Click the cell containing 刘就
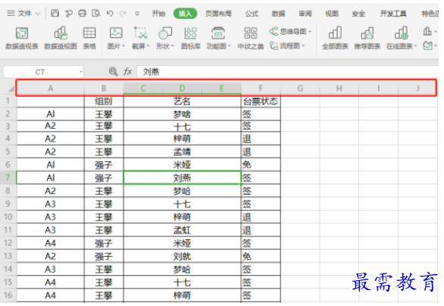 [x=182, y=256]
